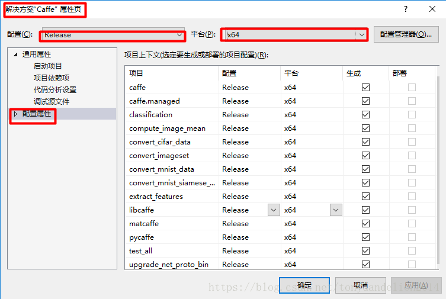The width and height of the screenshot is (446, 299).
Task: Open the Configuration dropdown showing Release
Action: 113,35
